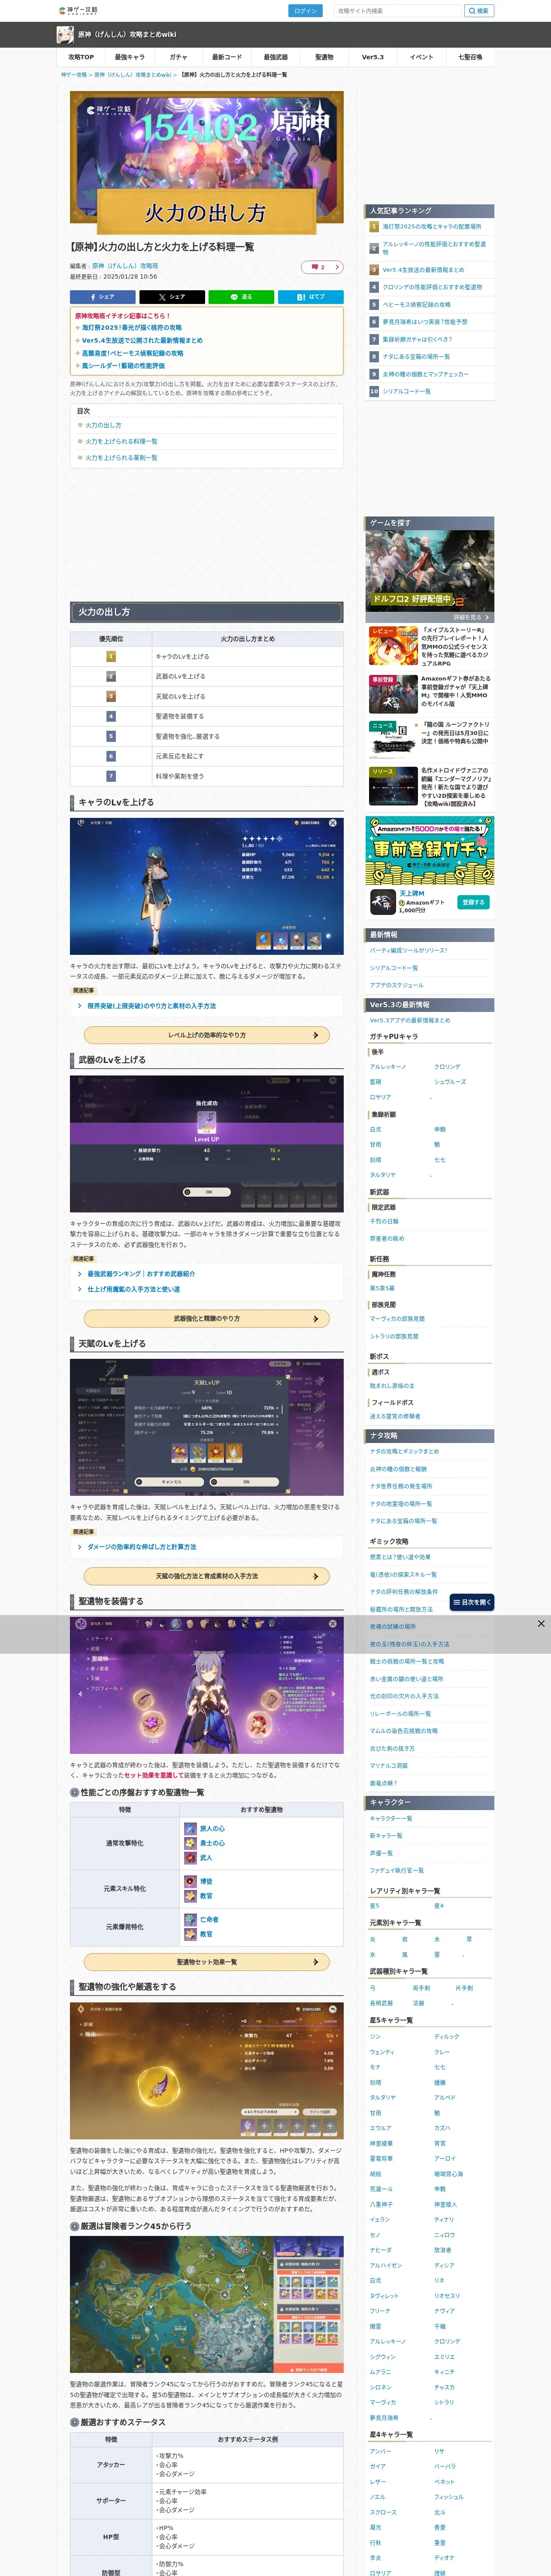Close the overlay ad with the X icon
This screenshot has height=2576, width=551.
[x=541, y=1623]
